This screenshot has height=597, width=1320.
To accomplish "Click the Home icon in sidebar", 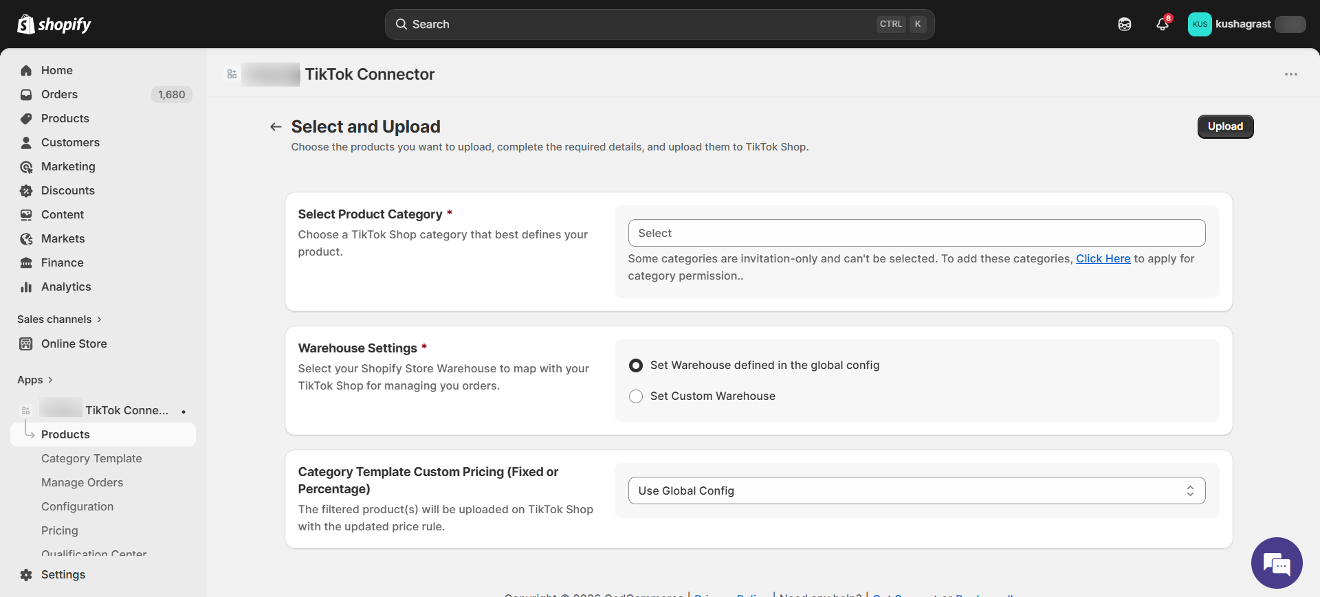I will coord(26,70).
